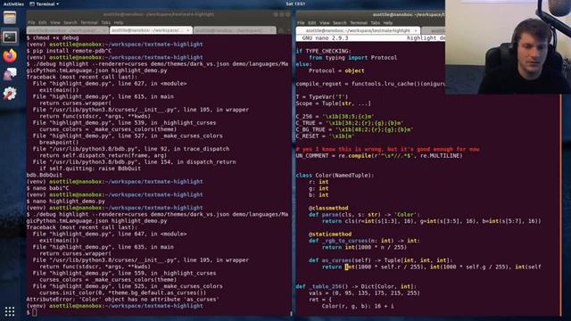
Task: Switch to the active middle tab in left terminal window
Action: (151, 30)
